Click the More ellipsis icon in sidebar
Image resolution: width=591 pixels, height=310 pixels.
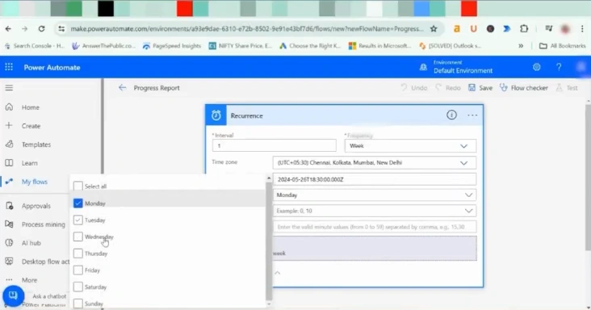9,280
